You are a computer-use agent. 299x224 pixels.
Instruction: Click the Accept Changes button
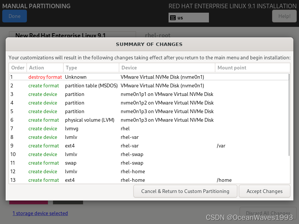coord(265,191)
